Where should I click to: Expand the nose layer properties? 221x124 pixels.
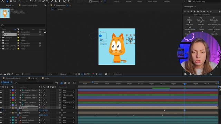11,117
